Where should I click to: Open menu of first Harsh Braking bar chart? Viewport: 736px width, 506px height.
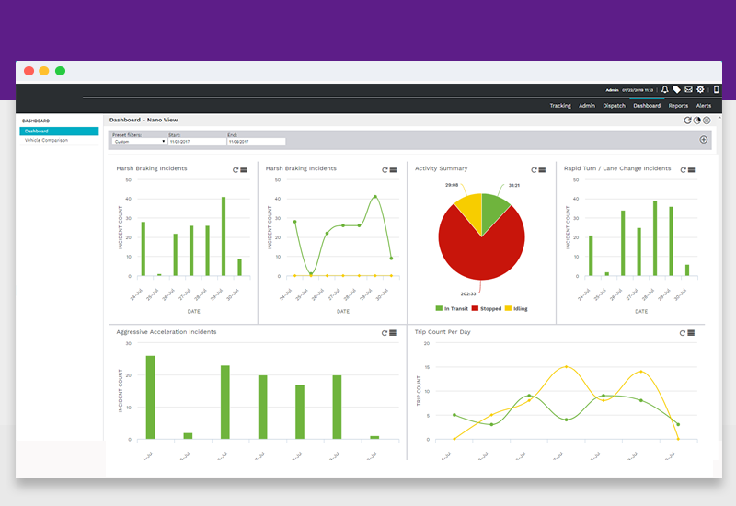pyautogui.click(x=244, y=169)
